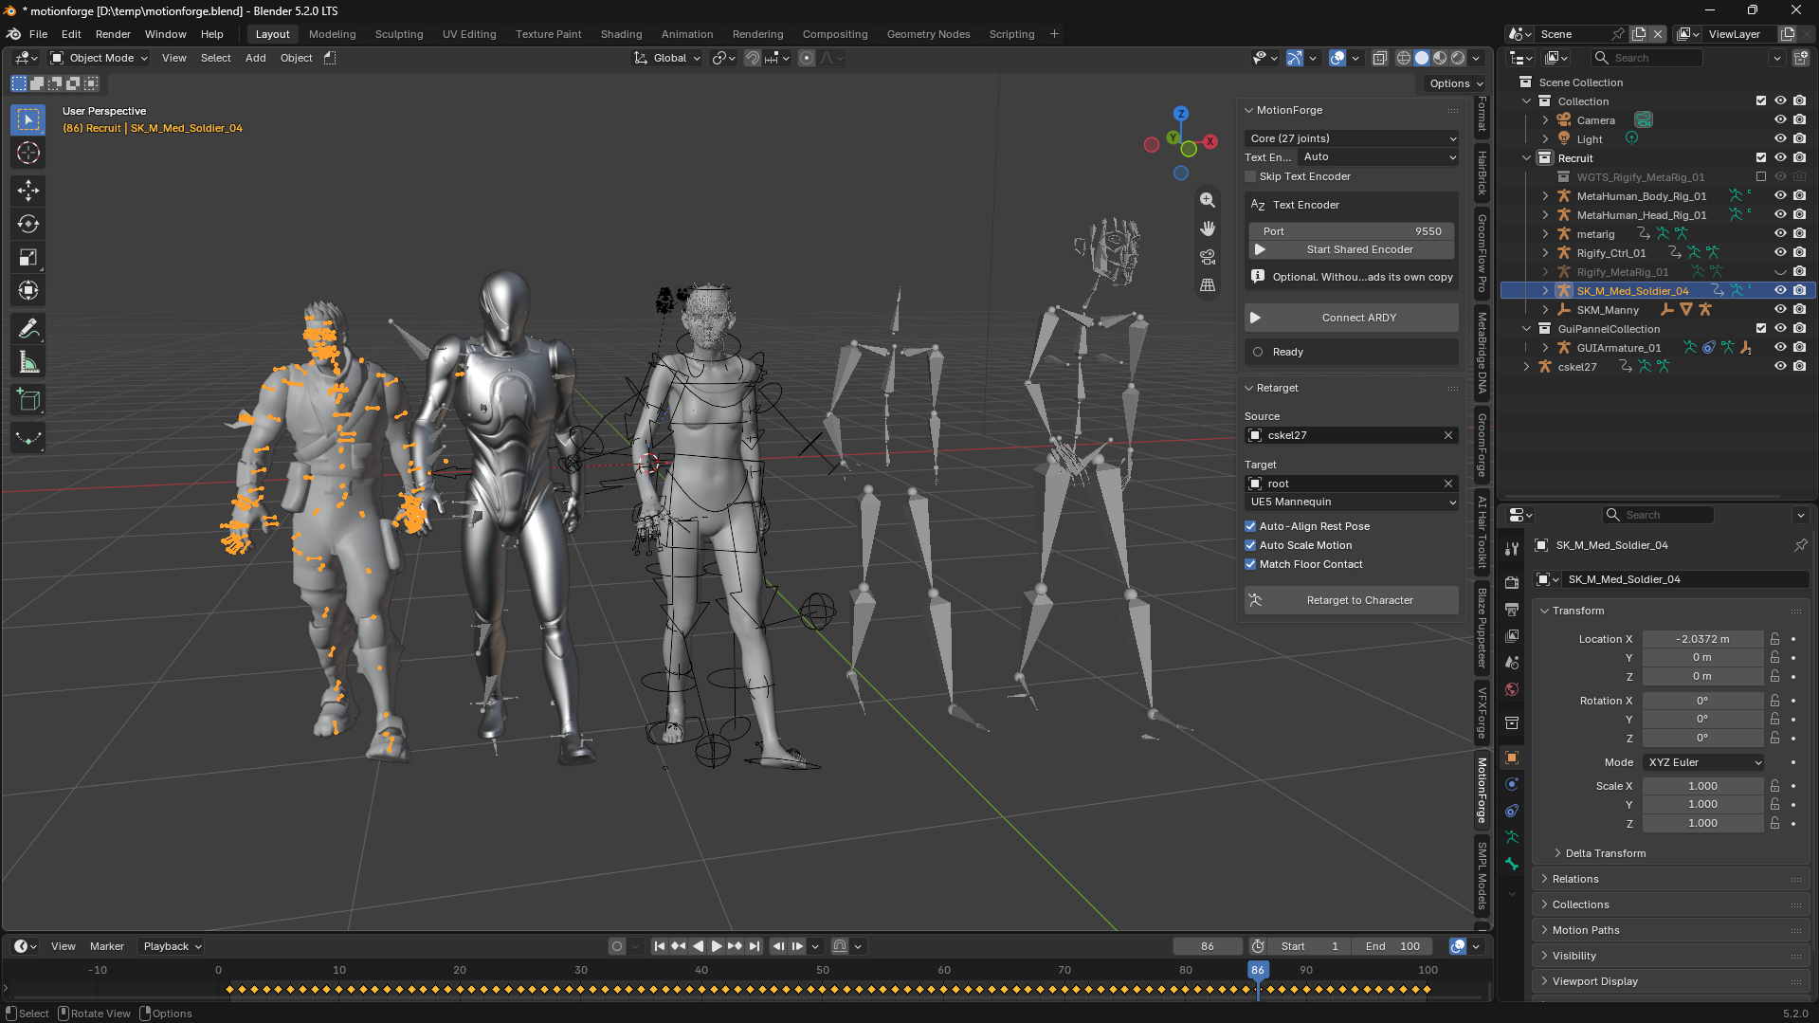Select the Annotate tool
This screenshot has height=1023, width=1819.
coord(28,329)
